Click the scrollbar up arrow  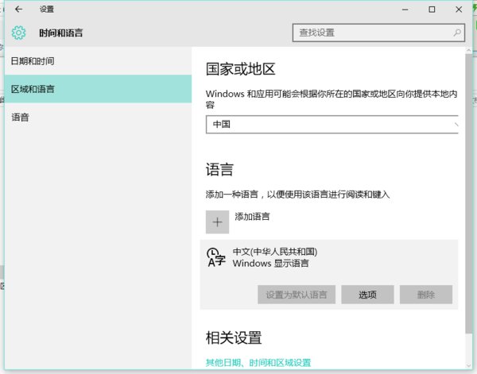tap(468, 51)
